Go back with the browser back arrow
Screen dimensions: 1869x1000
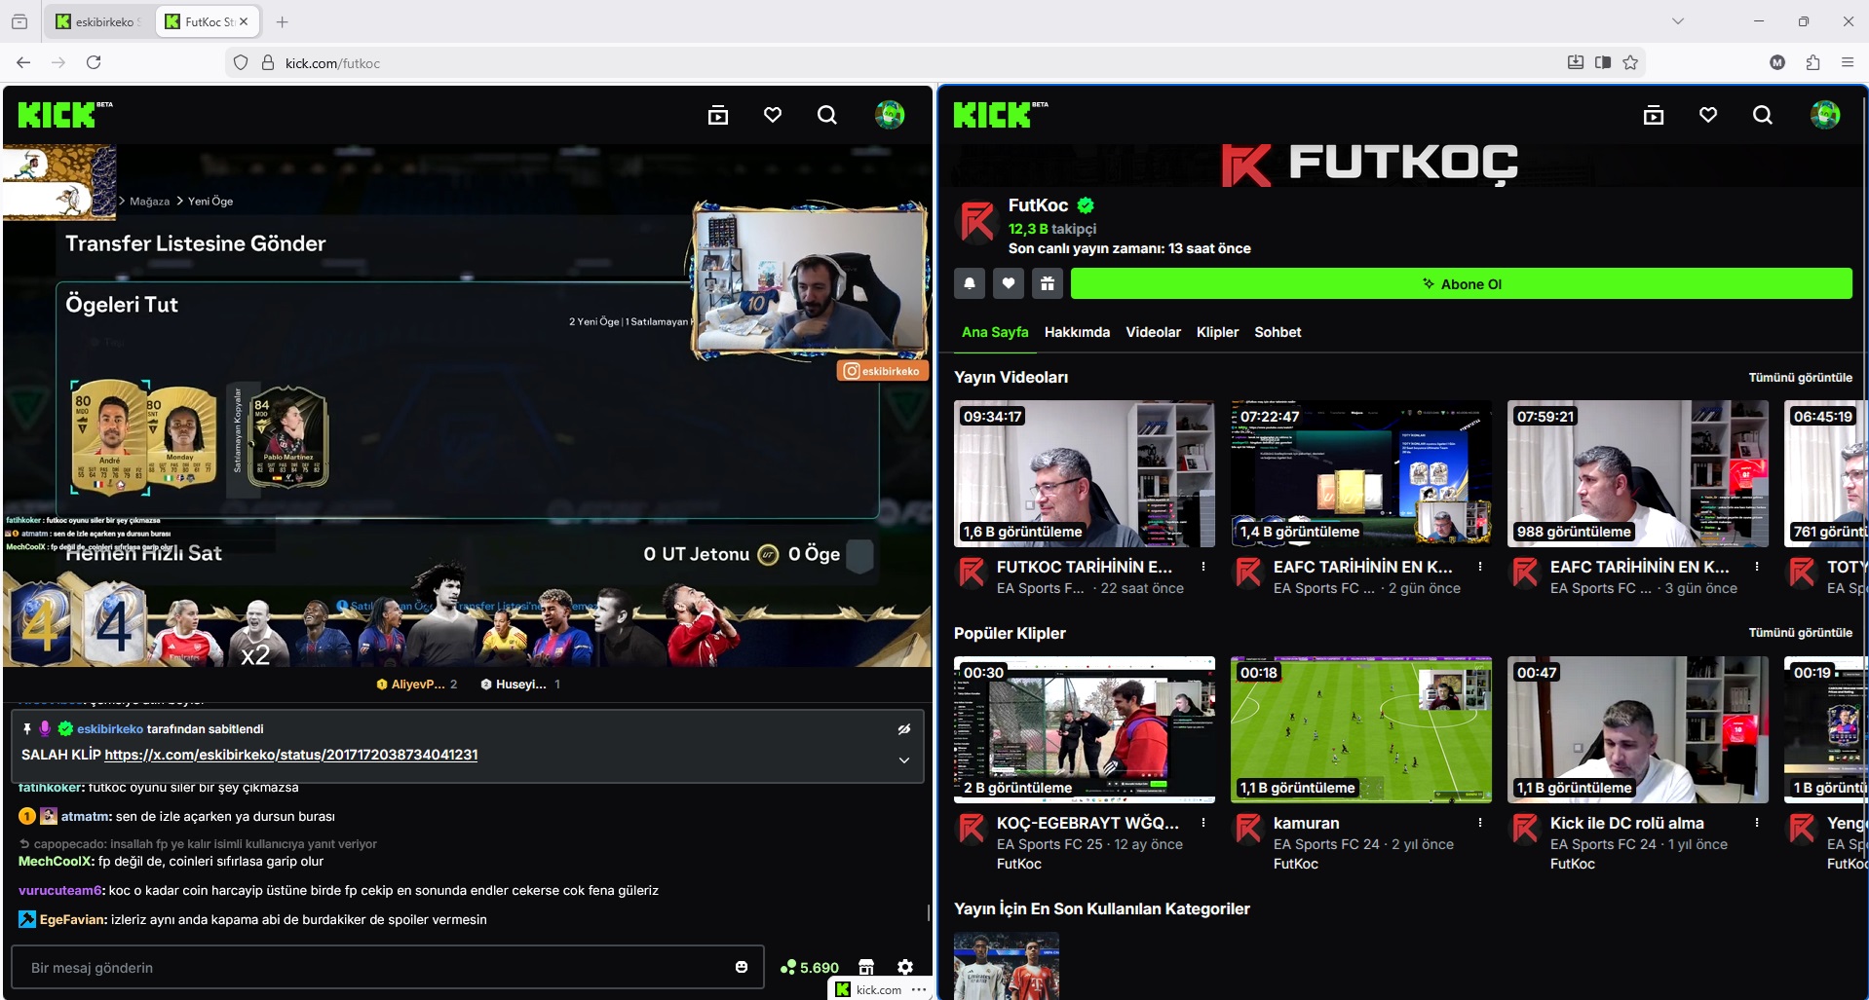click(23, 62)
